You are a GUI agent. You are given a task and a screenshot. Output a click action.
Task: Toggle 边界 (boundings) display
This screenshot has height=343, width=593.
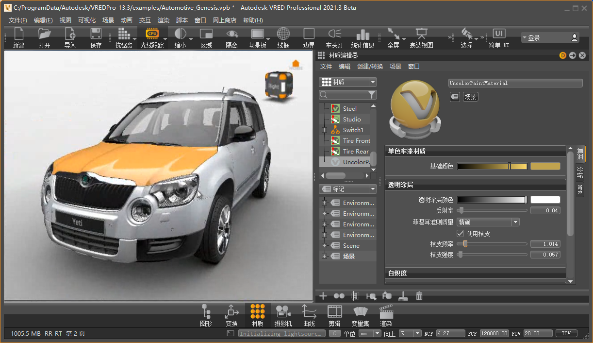coord(309,34)
